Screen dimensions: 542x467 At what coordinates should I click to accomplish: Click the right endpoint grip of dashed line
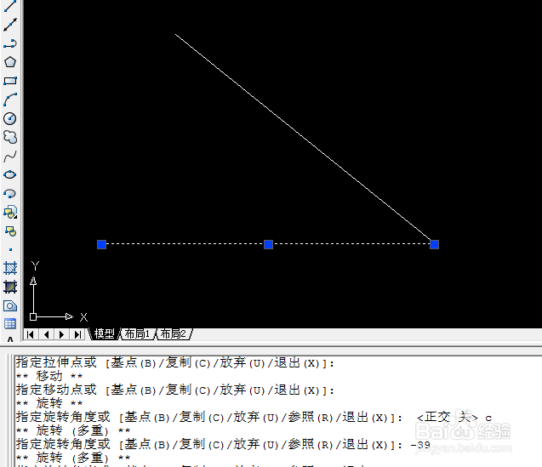coord(435,245)
